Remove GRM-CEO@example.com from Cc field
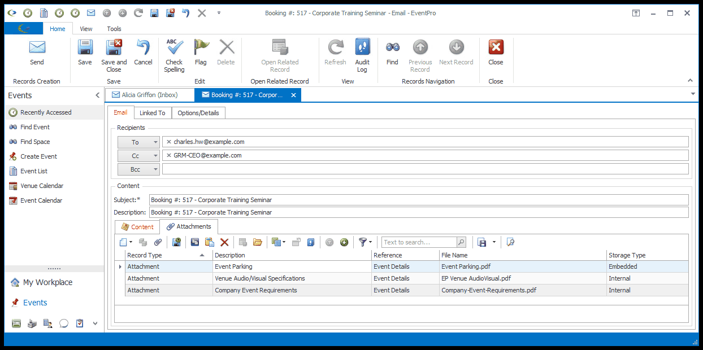 [x=168, y=155]
